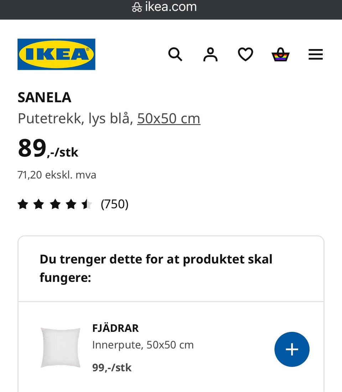
Task: Add FJÄDRAR inner cushion with plus button
Action: [292, 349]
